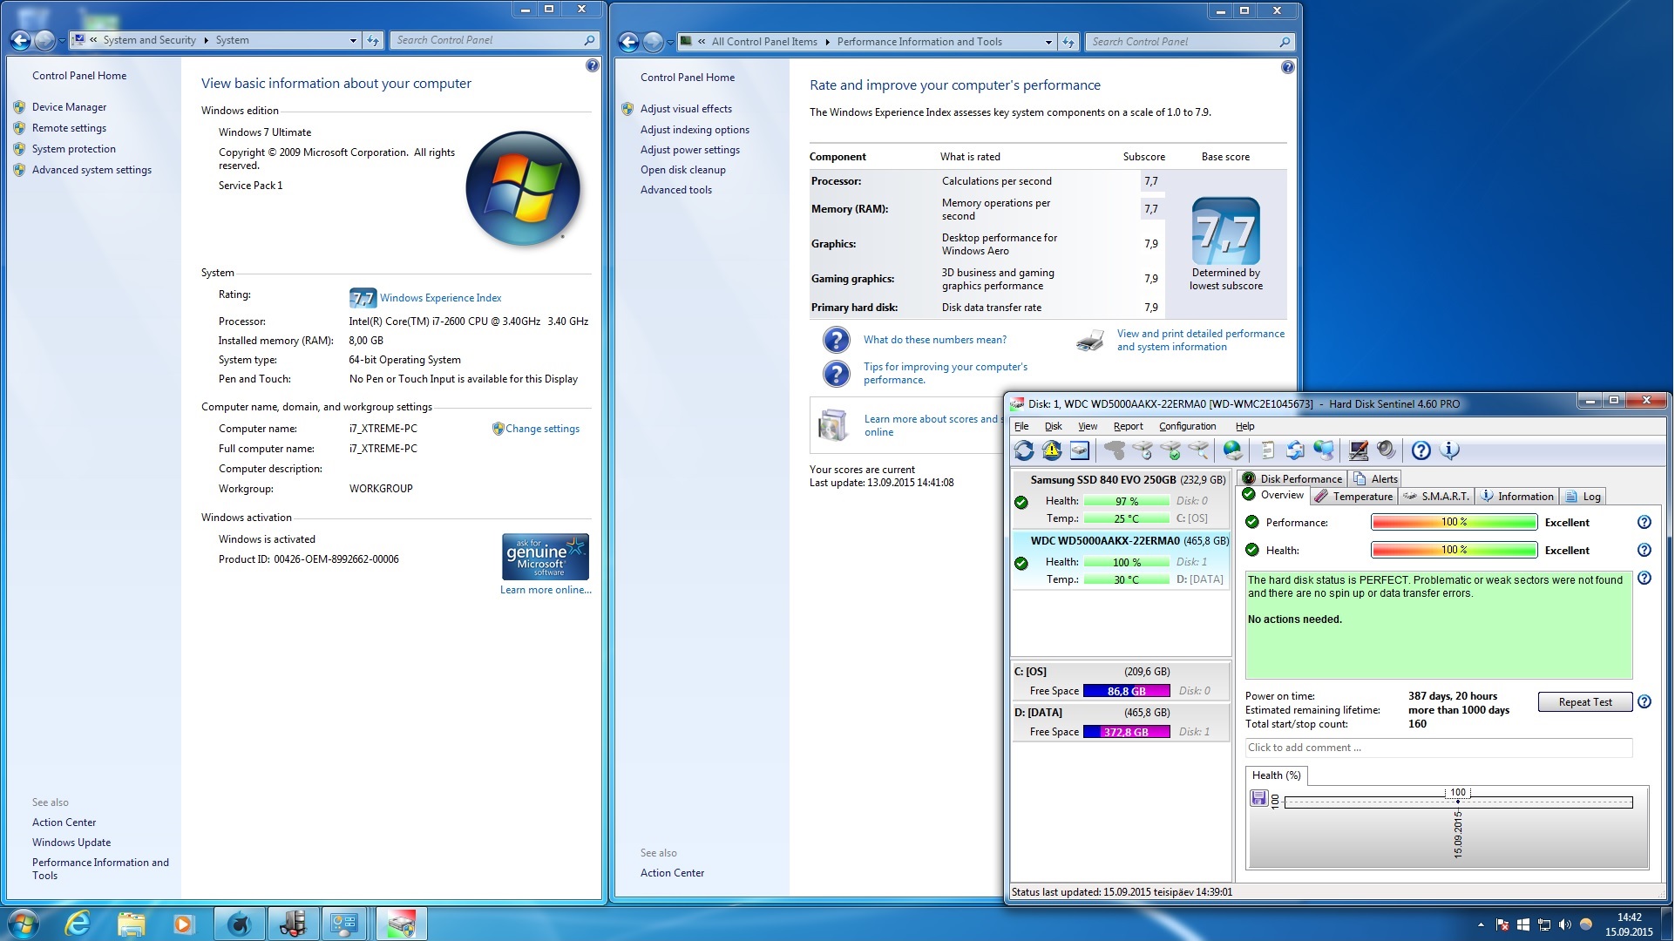Open the Disk Performance tab
Image resolution: width=1675 pixels, height=941 pixels.
click(x=1292, y=479)
